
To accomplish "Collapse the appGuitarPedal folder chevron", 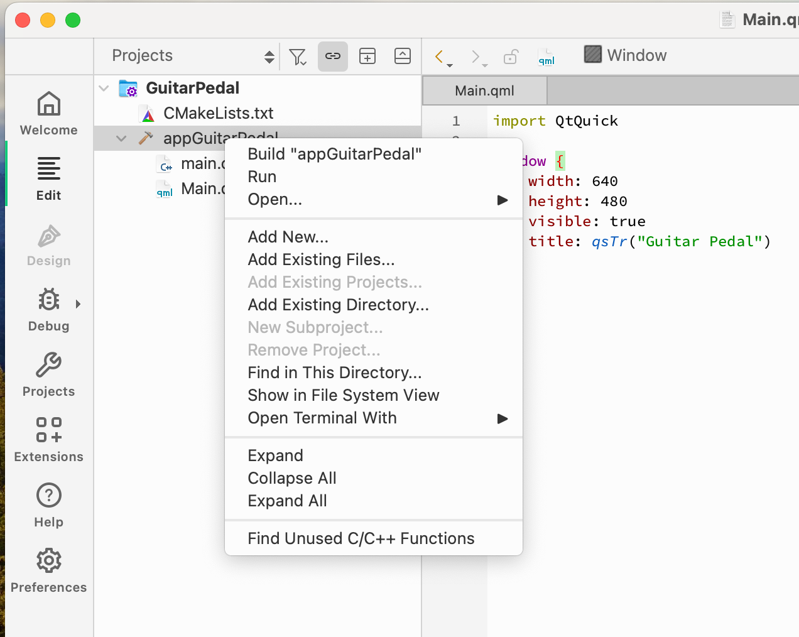I will pos(121,138).
